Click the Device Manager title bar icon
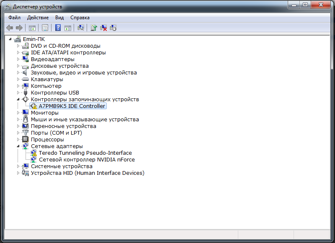 pyautogui.click(x=8, y=7)
